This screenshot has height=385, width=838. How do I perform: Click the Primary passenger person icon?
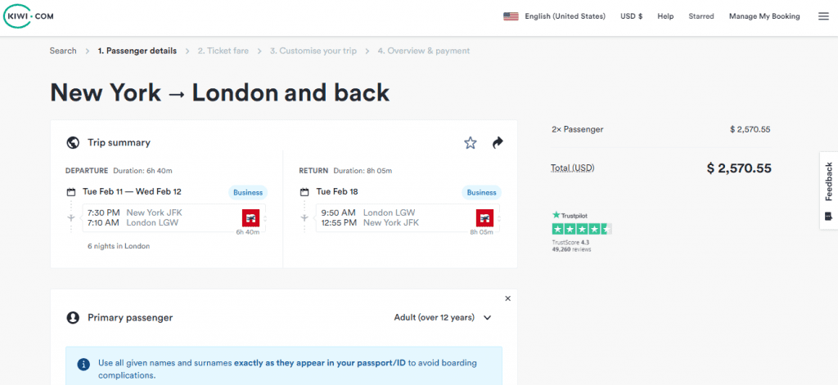pyautogui.click(x=73, y=318)
